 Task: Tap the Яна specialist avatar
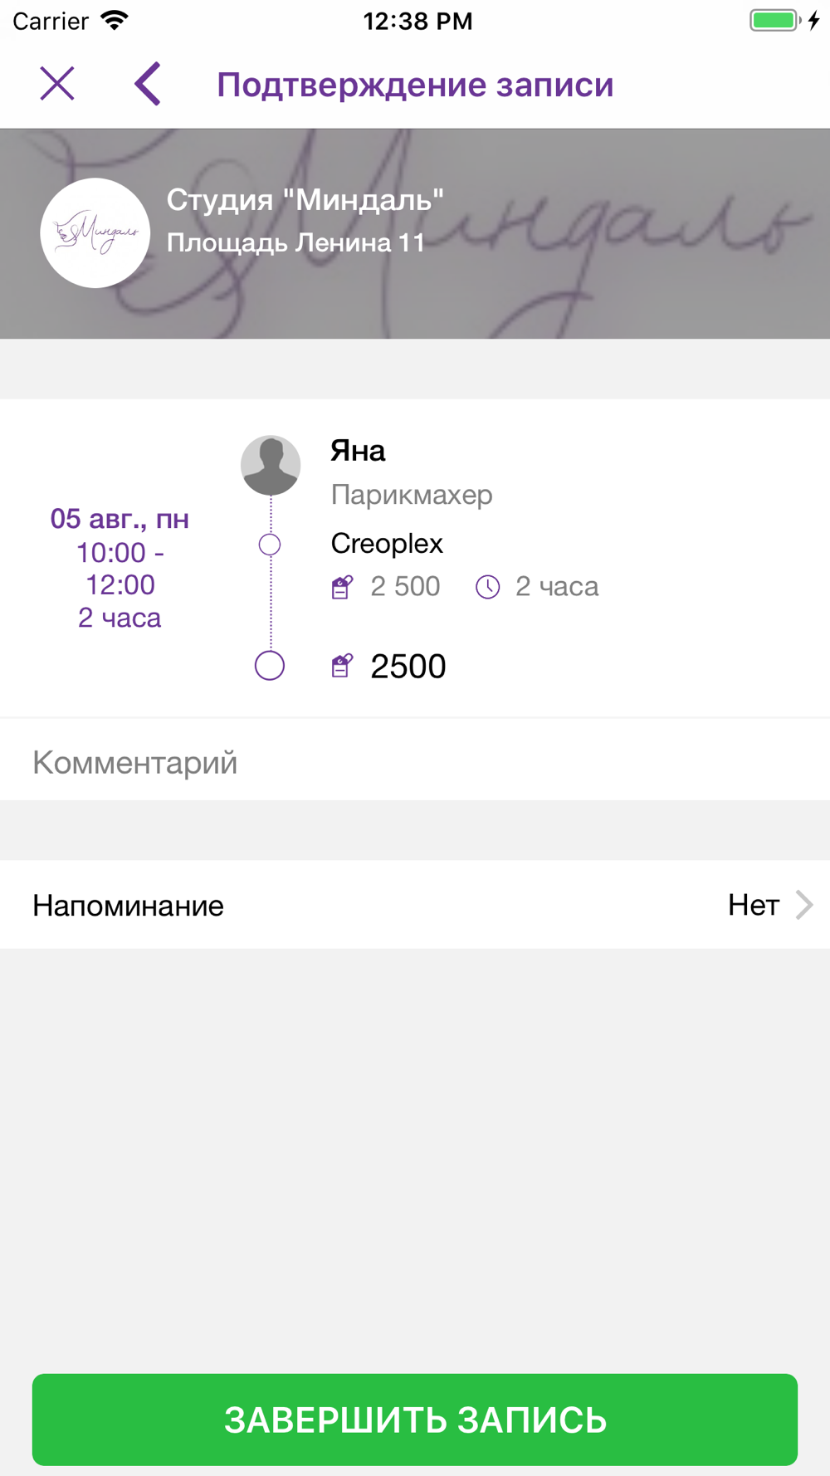[x=271, y=465]
